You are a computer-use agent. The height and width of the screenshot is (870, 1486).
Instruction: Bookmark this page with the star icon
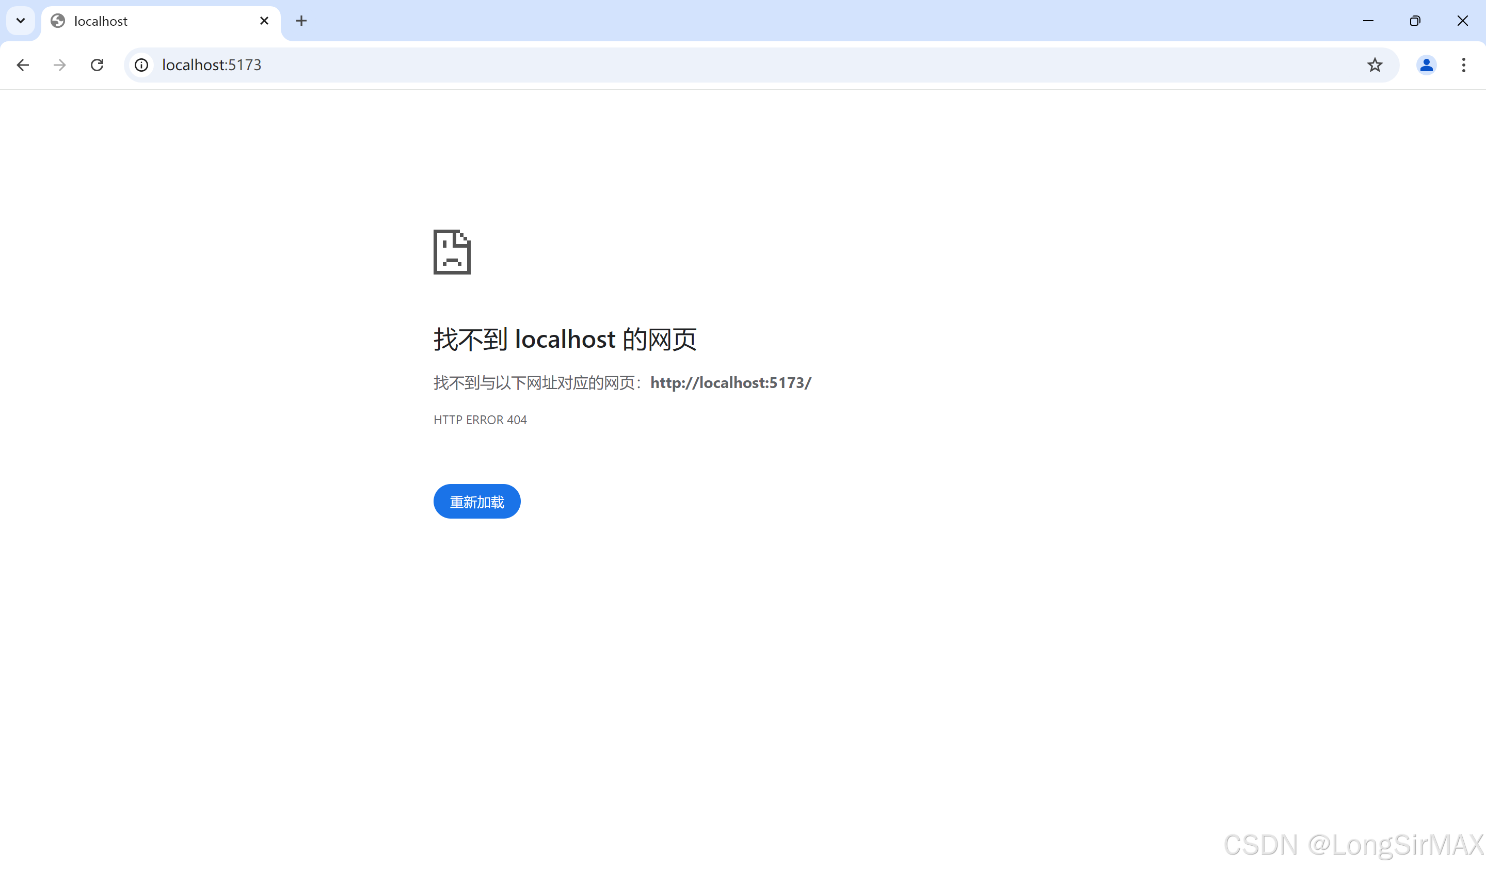(x=1375, y=65)
